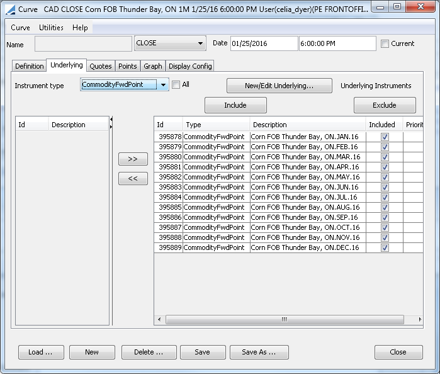This screenshot has width=440, height=374.
Task: Click New/Edit Underlying button
Action: click(279, 86)
